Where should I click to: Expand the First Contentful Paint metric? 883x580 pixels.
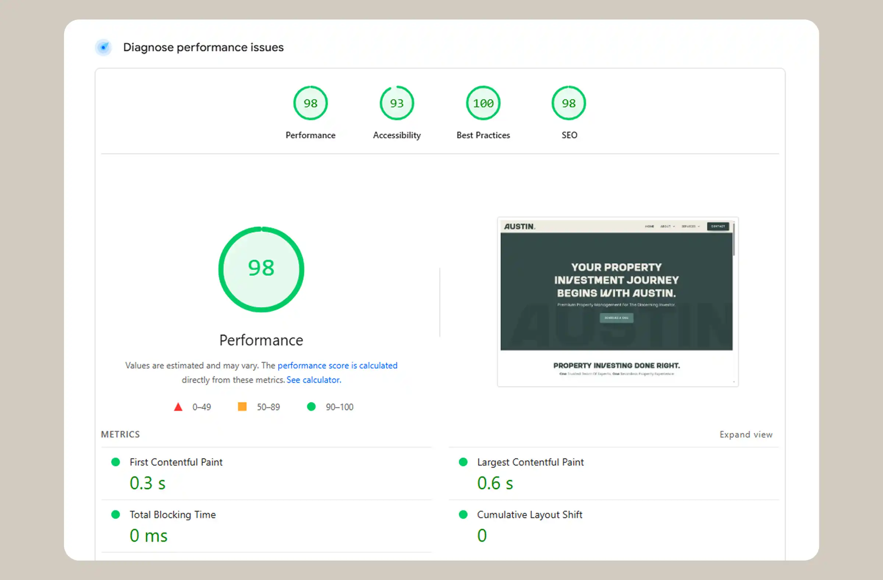click(x=176, y=462)
